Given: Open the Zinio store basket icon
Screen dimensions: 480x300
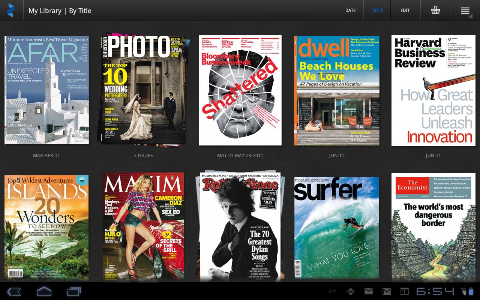Looking at the screenshot, I should coord(435,10).
